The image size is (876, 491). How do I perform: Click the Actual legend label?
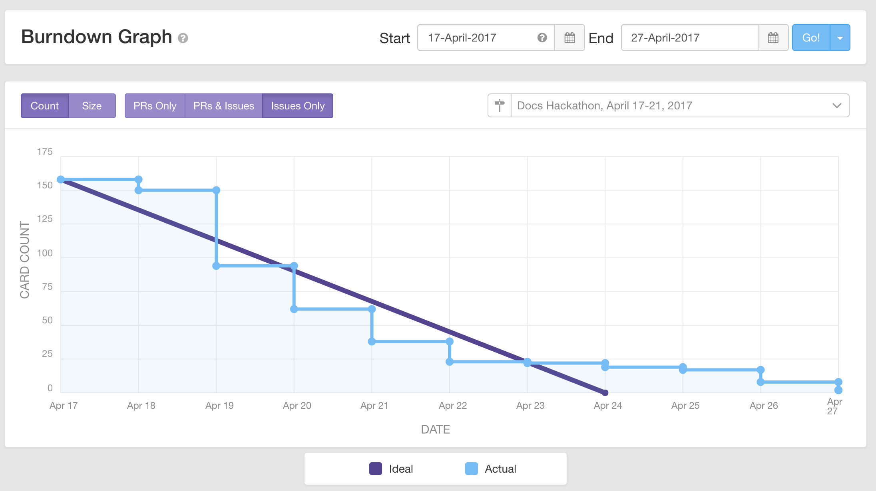tap(500, 469)
